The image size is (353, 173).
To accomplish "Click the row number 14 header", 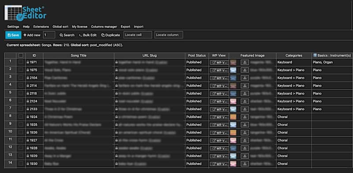I will coord(10,163).
